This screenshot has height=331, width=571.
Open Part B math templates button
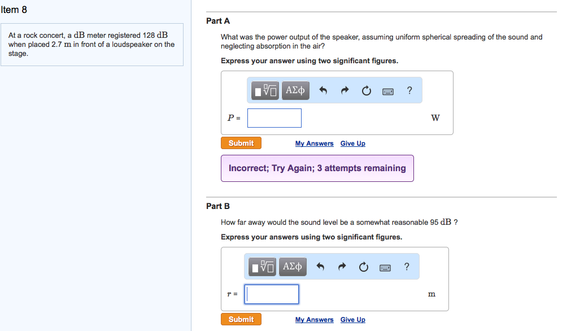coord(262,267)
